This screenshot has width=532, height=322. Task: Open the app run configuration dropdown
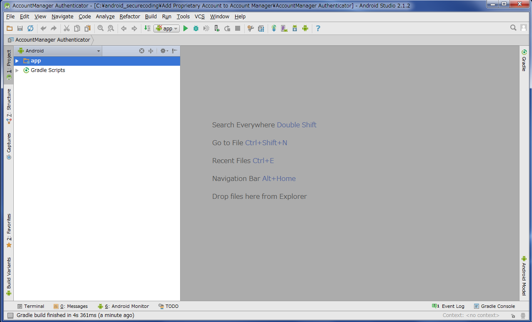click(166, 28)
